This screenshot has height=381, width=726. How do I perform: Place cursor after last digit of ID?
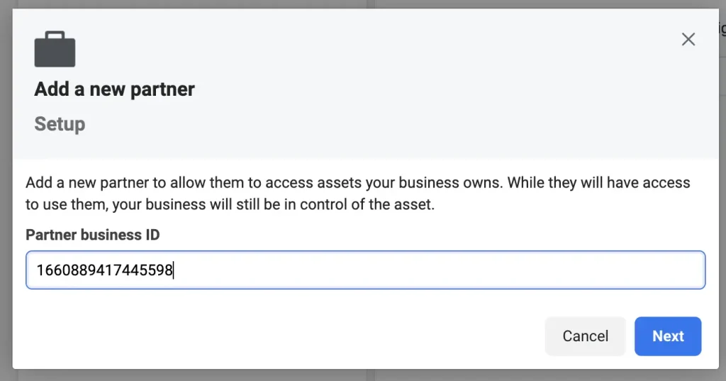click(173, 270)
